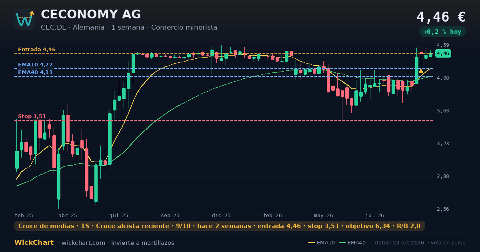Click the jul 25 date axis label
The image size is (480, 252).
(x=119, y=215)
